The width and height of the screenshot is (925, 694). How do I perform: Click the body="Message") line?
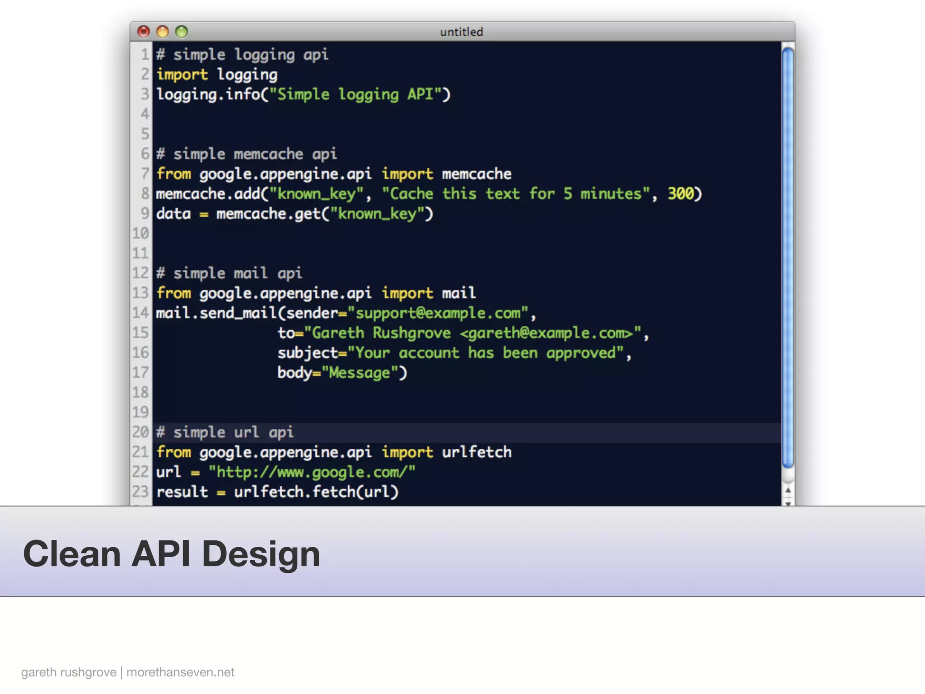click(342, 373)
